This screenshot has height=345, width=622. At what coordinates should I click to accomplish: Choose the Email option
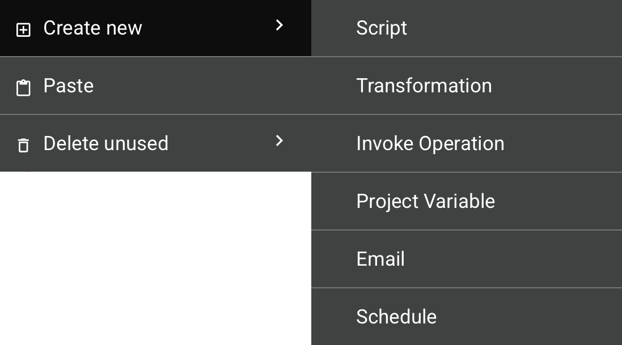[x=466, y=259]
